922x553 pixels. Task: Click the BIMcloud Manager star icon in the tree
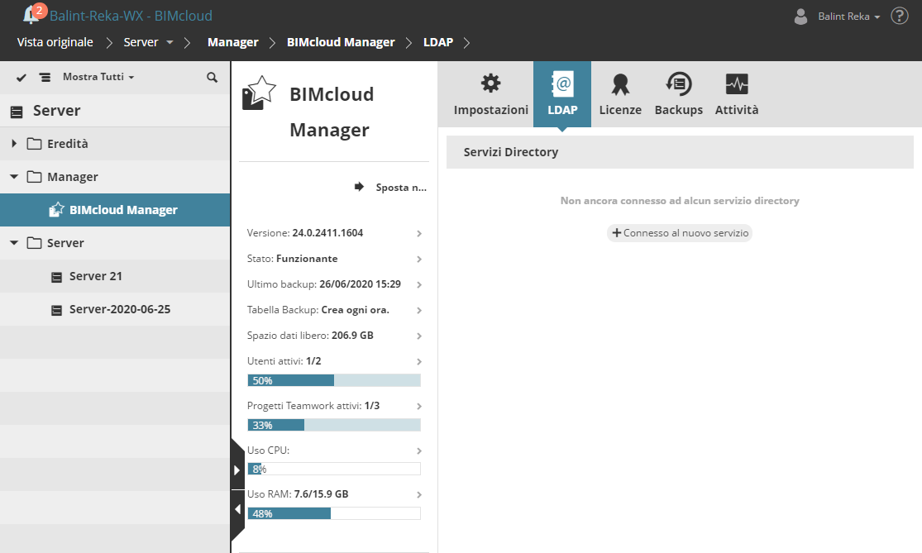[x=56, y=210]
